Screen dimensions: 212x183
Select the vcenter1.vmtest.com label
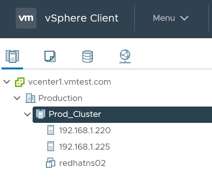[70, 82]
